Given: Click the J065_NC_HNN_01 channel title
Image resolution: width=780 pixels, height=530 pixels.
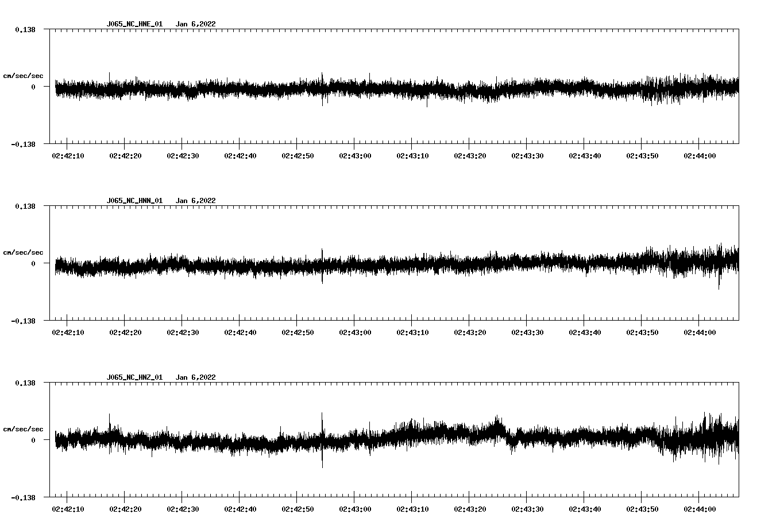Looking at the screenshot, I should (134, 201).
